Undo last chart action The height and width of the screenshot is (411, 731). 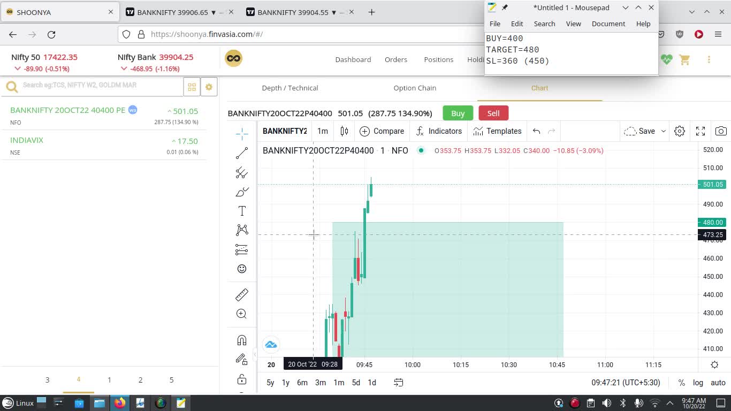tap(537, 131)
